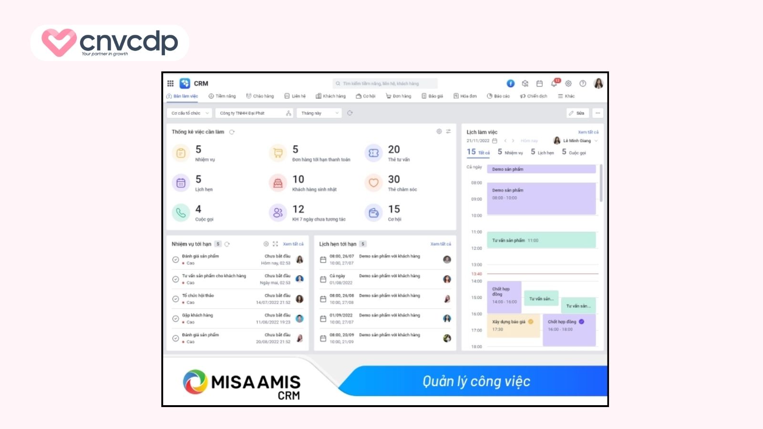
Task: Go to next day in Lịch làm việc
Action: point(513,141)
